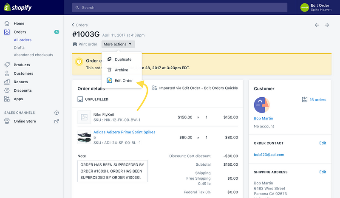Click the UNFULFILLED status tray icon
The image size is (340, 198).
pos(80,99)
